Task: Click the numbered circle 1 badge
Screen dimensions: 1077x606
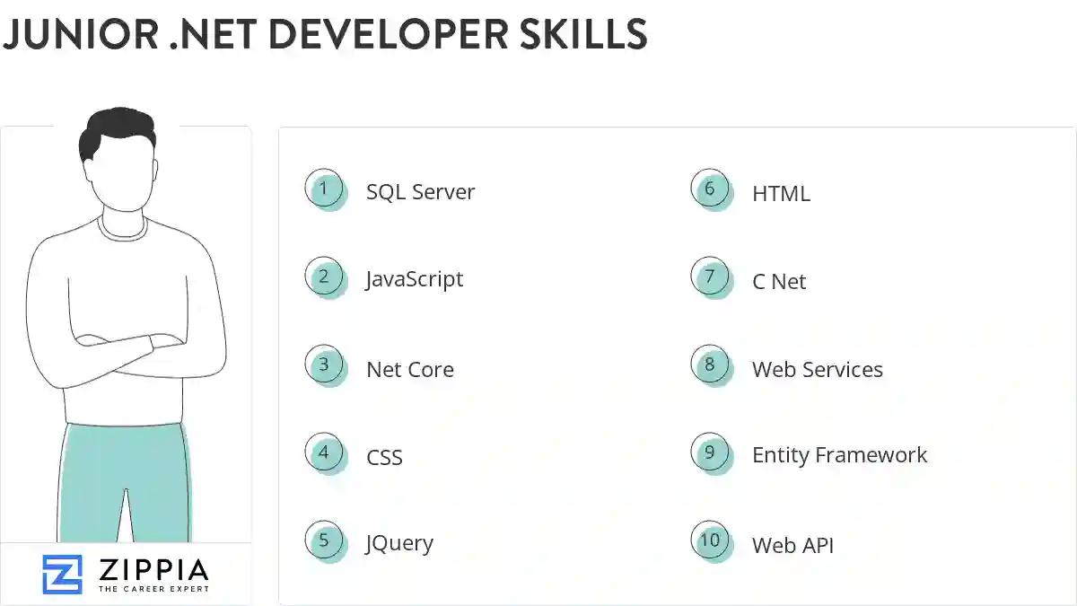Action: coord(325,189)
